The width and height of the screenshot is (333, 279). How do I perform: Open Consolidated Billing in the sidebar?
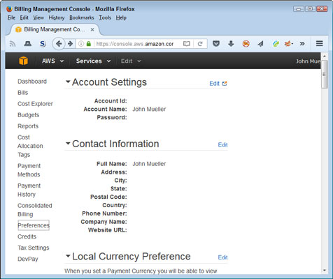pos(35,210)
